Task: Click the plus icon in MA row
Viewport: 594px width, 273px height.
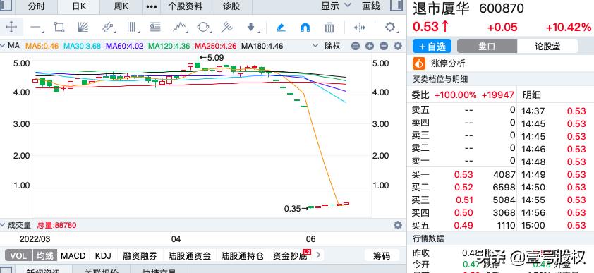Action: 370,46
